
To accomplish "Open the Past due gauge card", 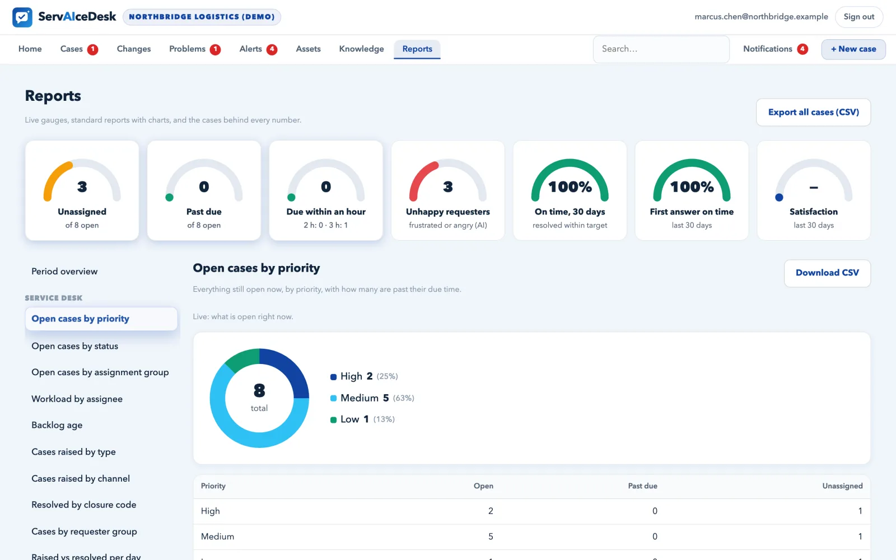I will click(x=204, y=190).
